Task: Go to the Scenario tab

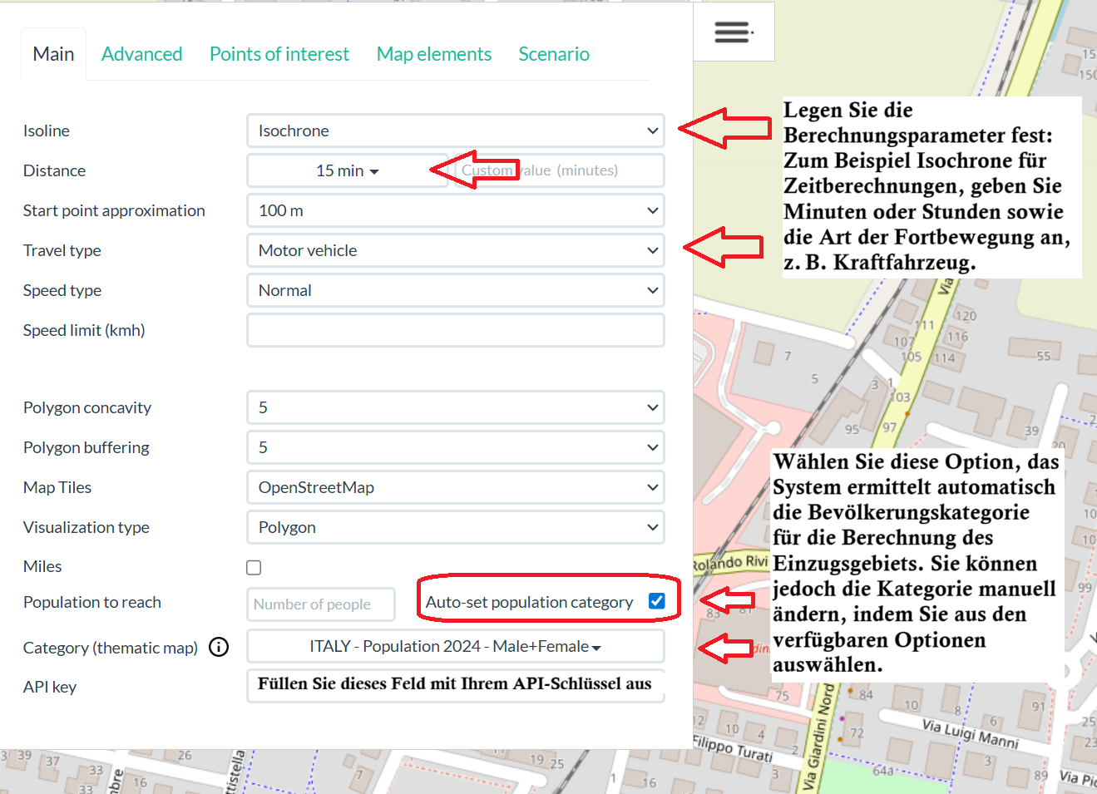Action: click(554, 54)
